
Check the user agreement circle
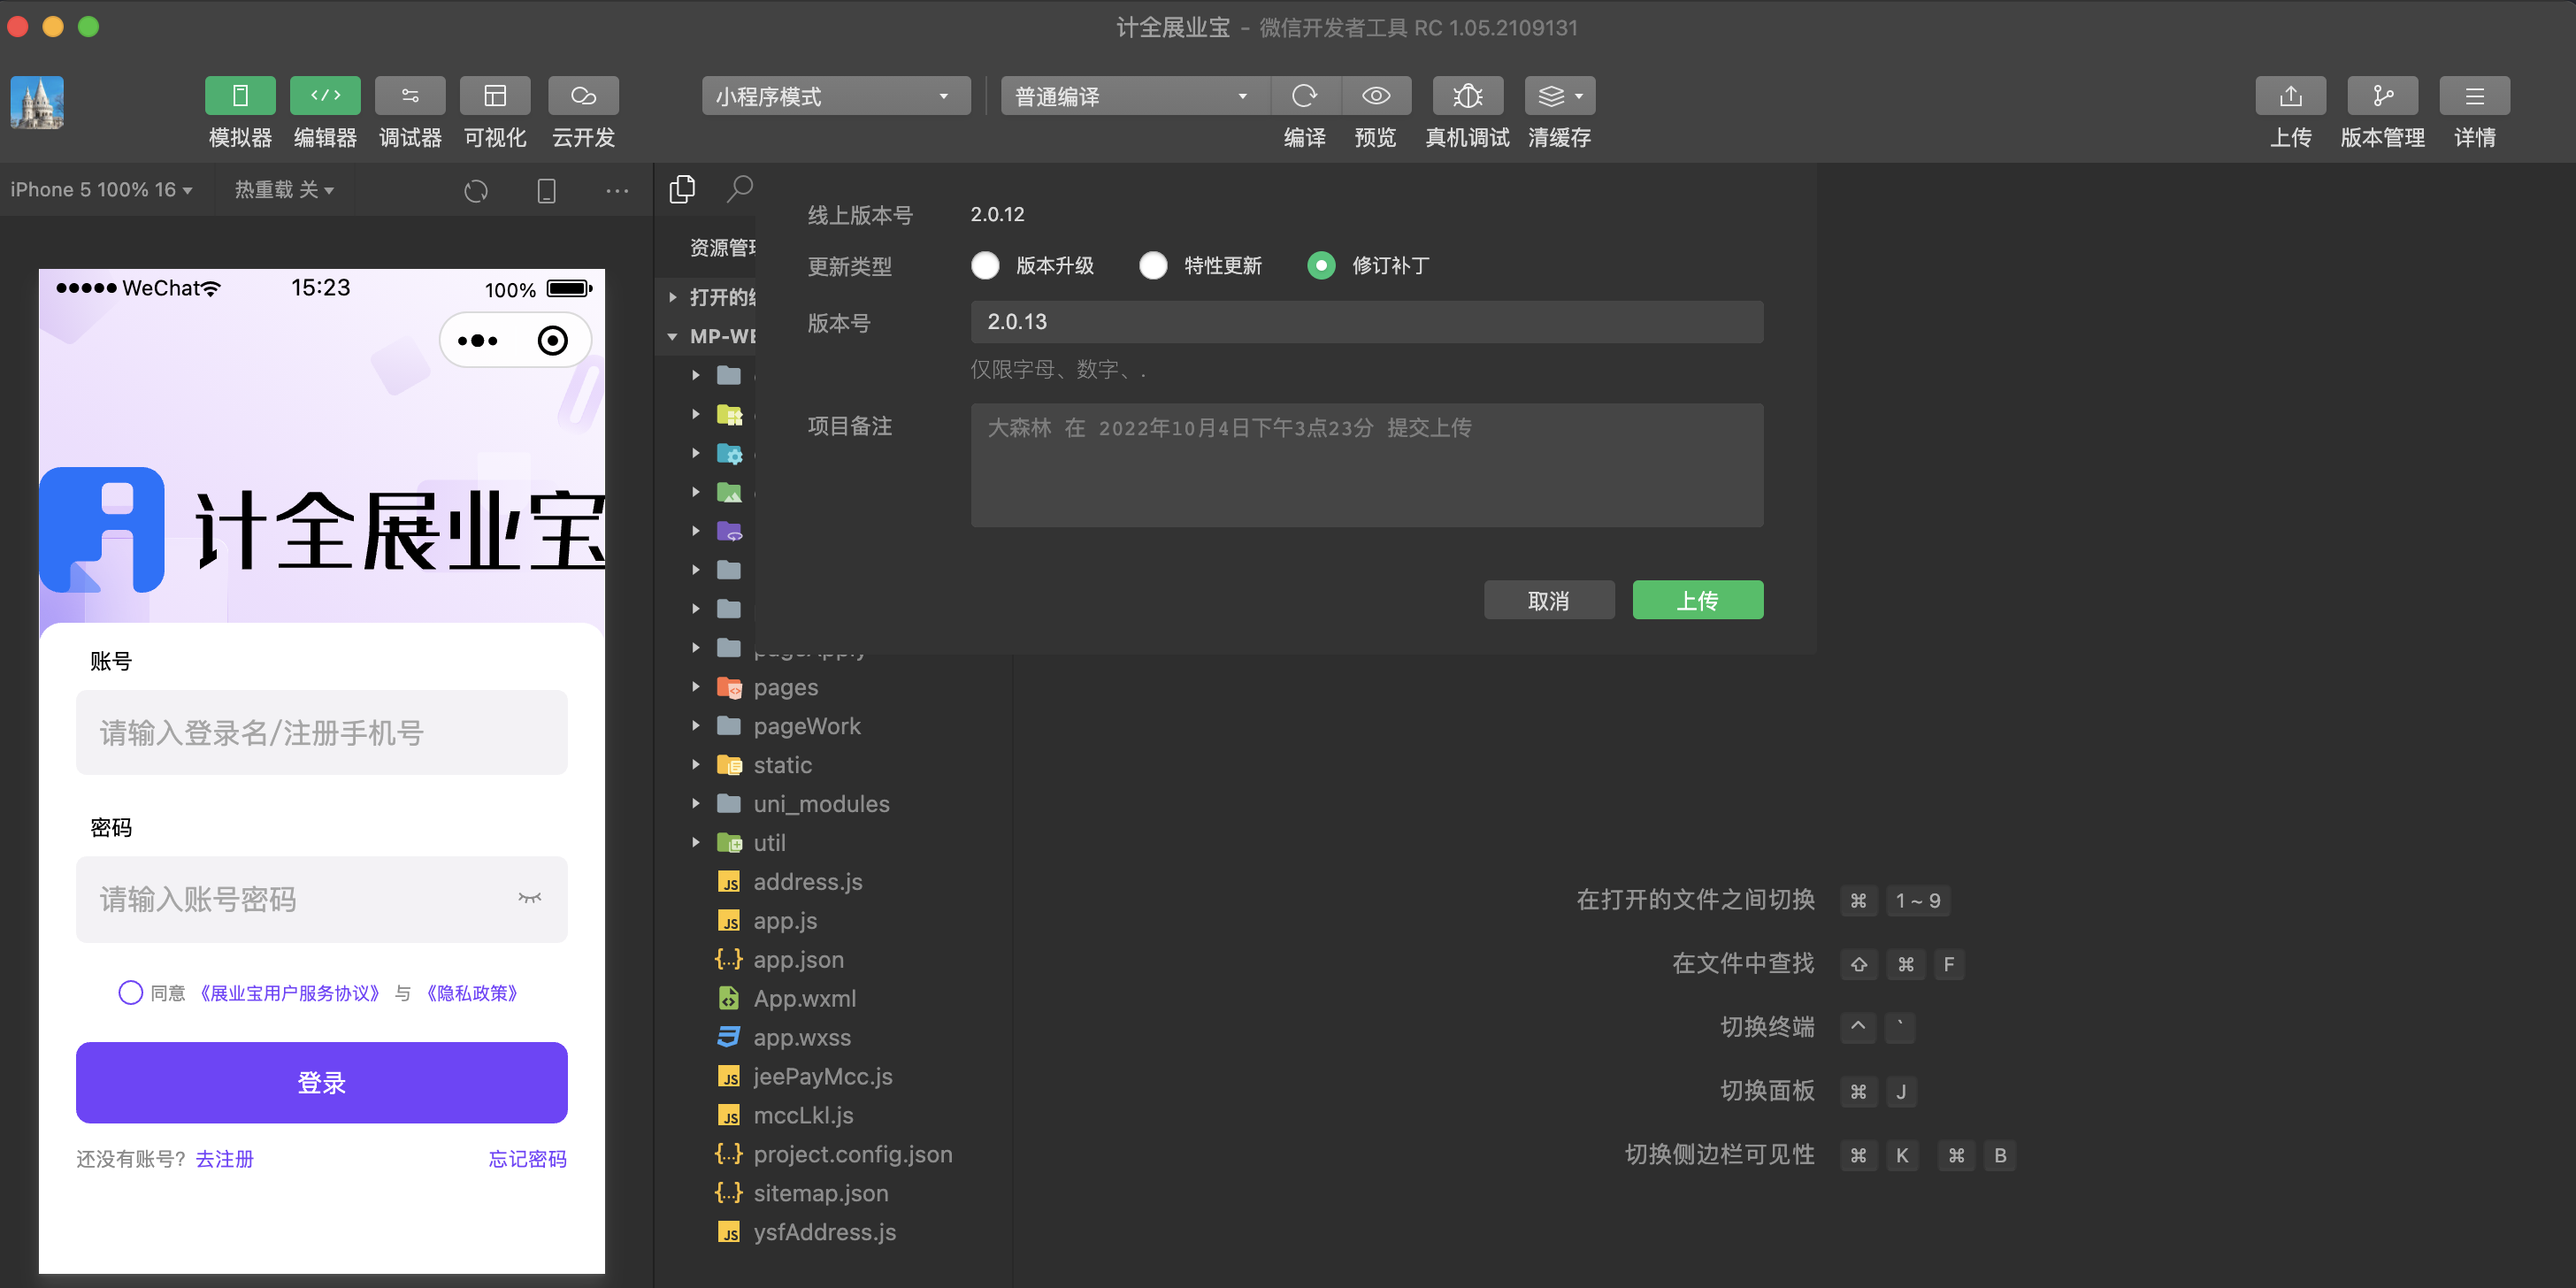point(130,993)
